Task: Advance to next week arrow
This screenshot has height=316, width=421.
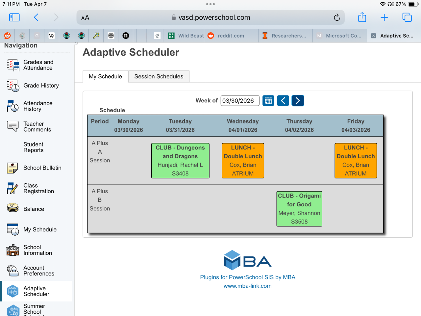Action: coord(298,101)
